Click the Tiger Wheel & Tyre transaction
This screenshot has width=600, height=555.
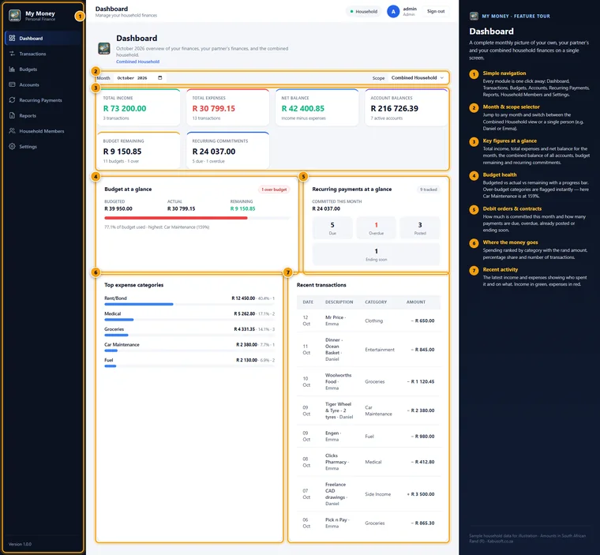click(x=369, y=411)
